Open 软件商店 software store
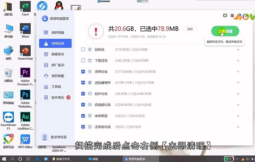The width and height of the screenshot is (255, 162). (55, 97)
